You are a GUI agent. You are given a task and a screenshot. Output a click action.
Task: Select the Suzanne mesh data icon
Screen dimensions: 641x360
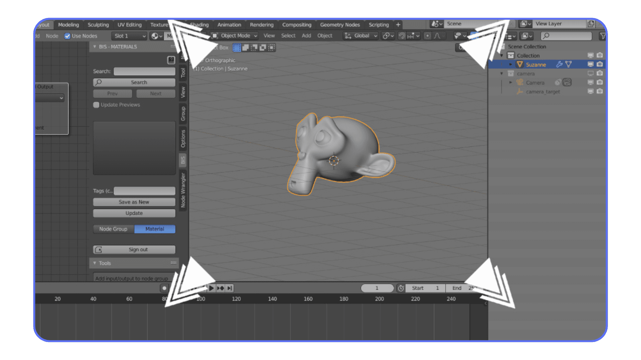pos(569,64)
